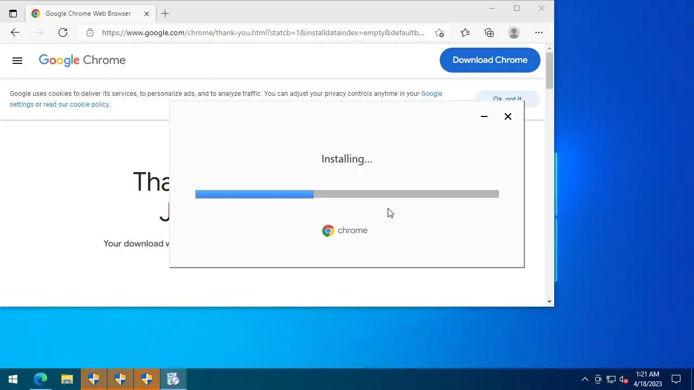The image size is (694, 390).
Task: Maximize the Edge browser window
Action: pos(517,8)
